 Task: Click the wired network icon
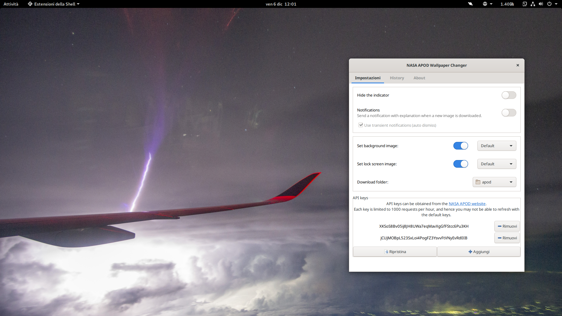(533, 4)
